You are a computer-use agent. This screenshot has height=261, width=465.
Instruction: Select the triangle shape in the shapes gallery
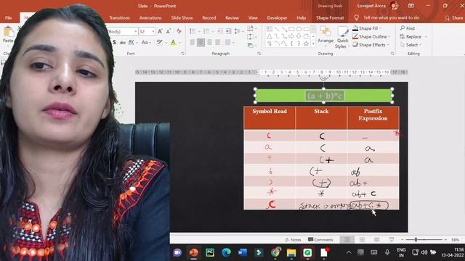click(270, 36)
